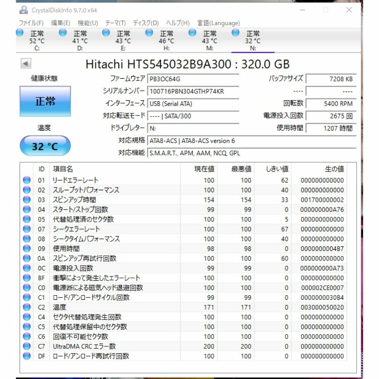The height and width of the screenshot is (379, 379).
Task: Click the previous disk arrow button
Action: pos(26,64)
